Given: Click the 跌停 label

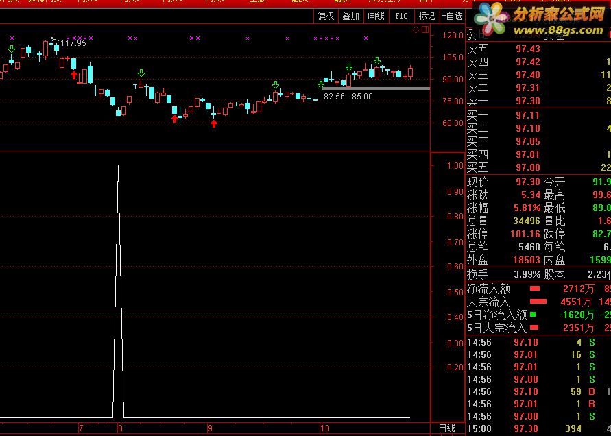Looking at the screenshot, I should pos(554,234).
